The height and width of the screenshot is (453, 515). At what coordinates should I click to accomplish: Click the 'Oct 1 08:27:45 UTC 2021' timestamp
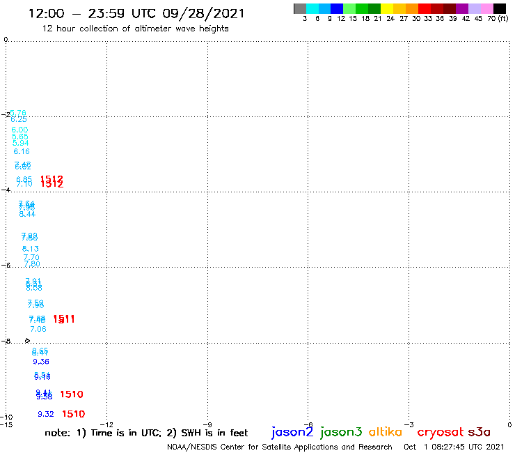(x=454, y=447)
